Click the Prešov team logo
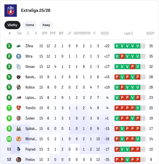Image resolution: width=159 pixels, height=164 pixels. pos(18,159)
